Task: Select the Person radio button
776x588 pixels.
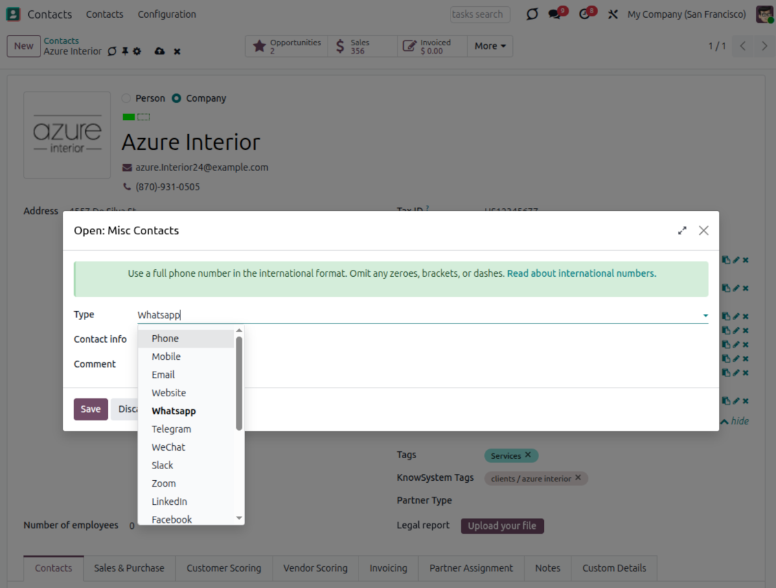Action: point(126,98)
